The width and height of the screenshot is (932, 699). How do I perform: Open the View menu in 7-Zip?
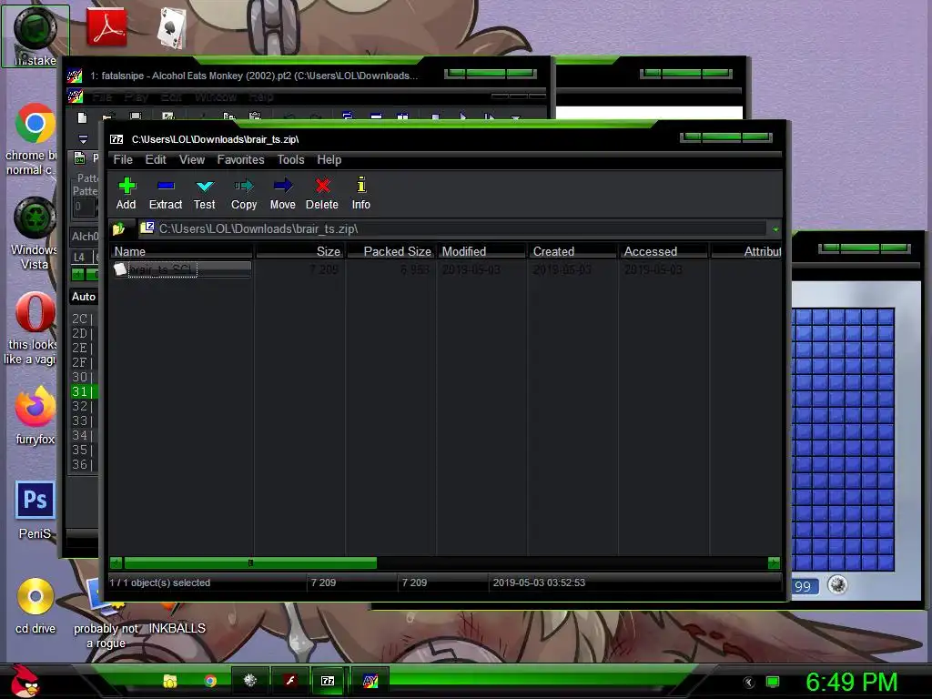[192, 160]
